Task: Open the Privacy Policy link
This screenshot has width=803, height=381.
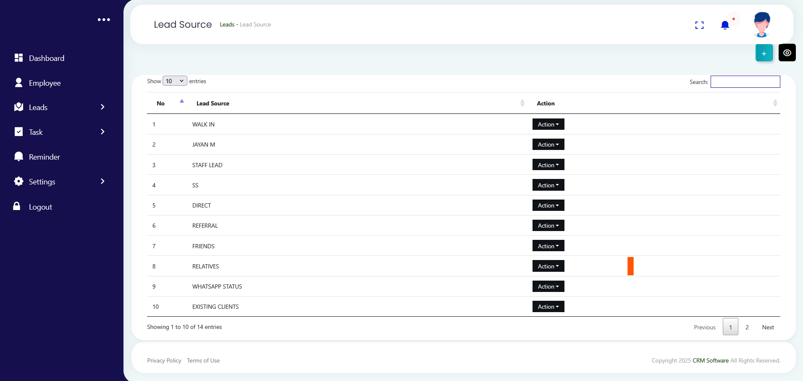Action: [164, 360]
